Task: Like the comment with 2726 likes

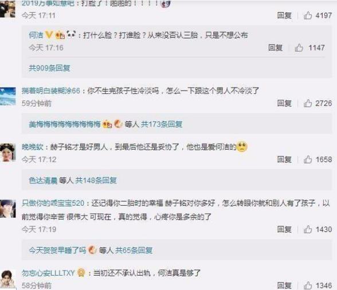Action: [308, 103]
